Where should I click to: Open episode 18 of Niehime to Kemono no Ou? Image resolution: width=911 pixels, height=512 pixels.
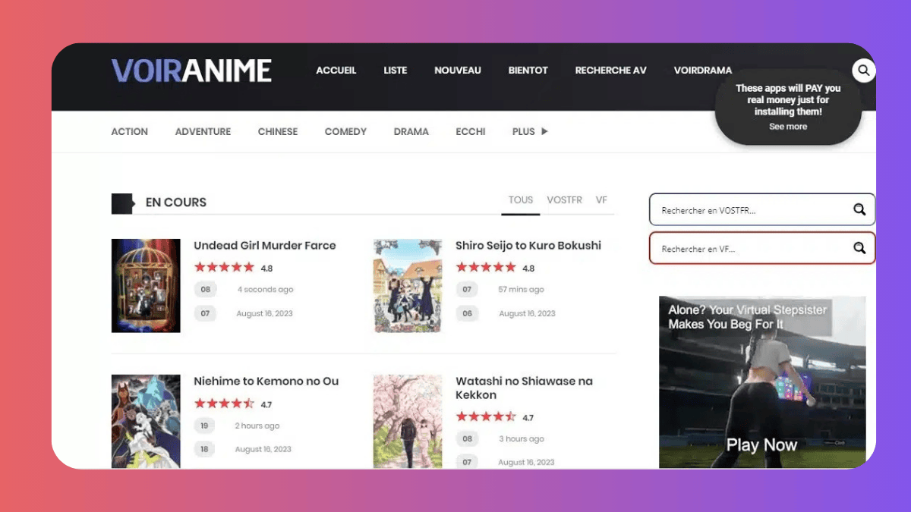[205, 449]
